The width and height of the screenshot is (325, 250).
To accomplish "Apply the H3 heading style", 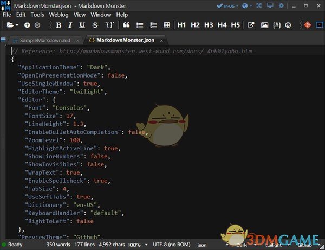I will point(209,25).
